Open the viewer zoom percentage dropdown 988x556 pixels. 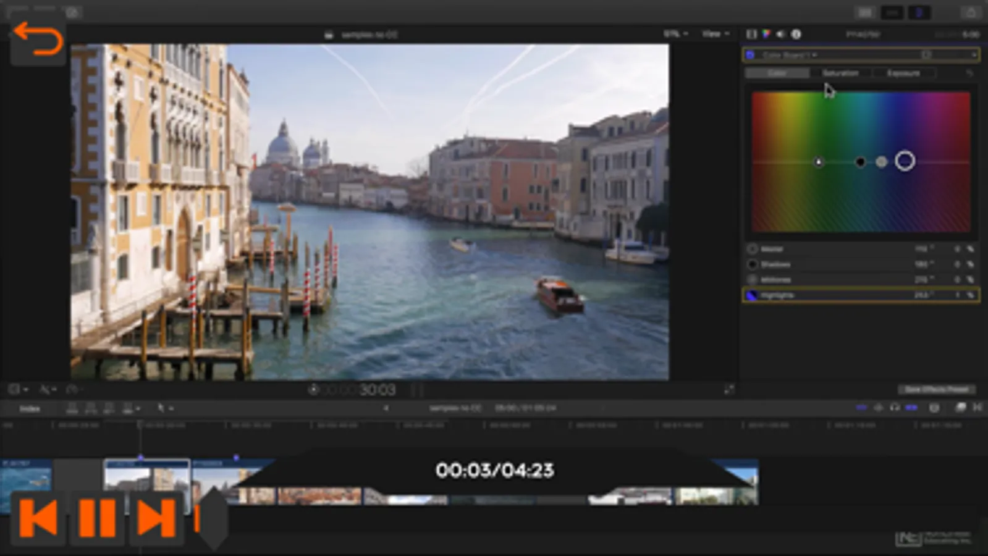tap(675, 34)
